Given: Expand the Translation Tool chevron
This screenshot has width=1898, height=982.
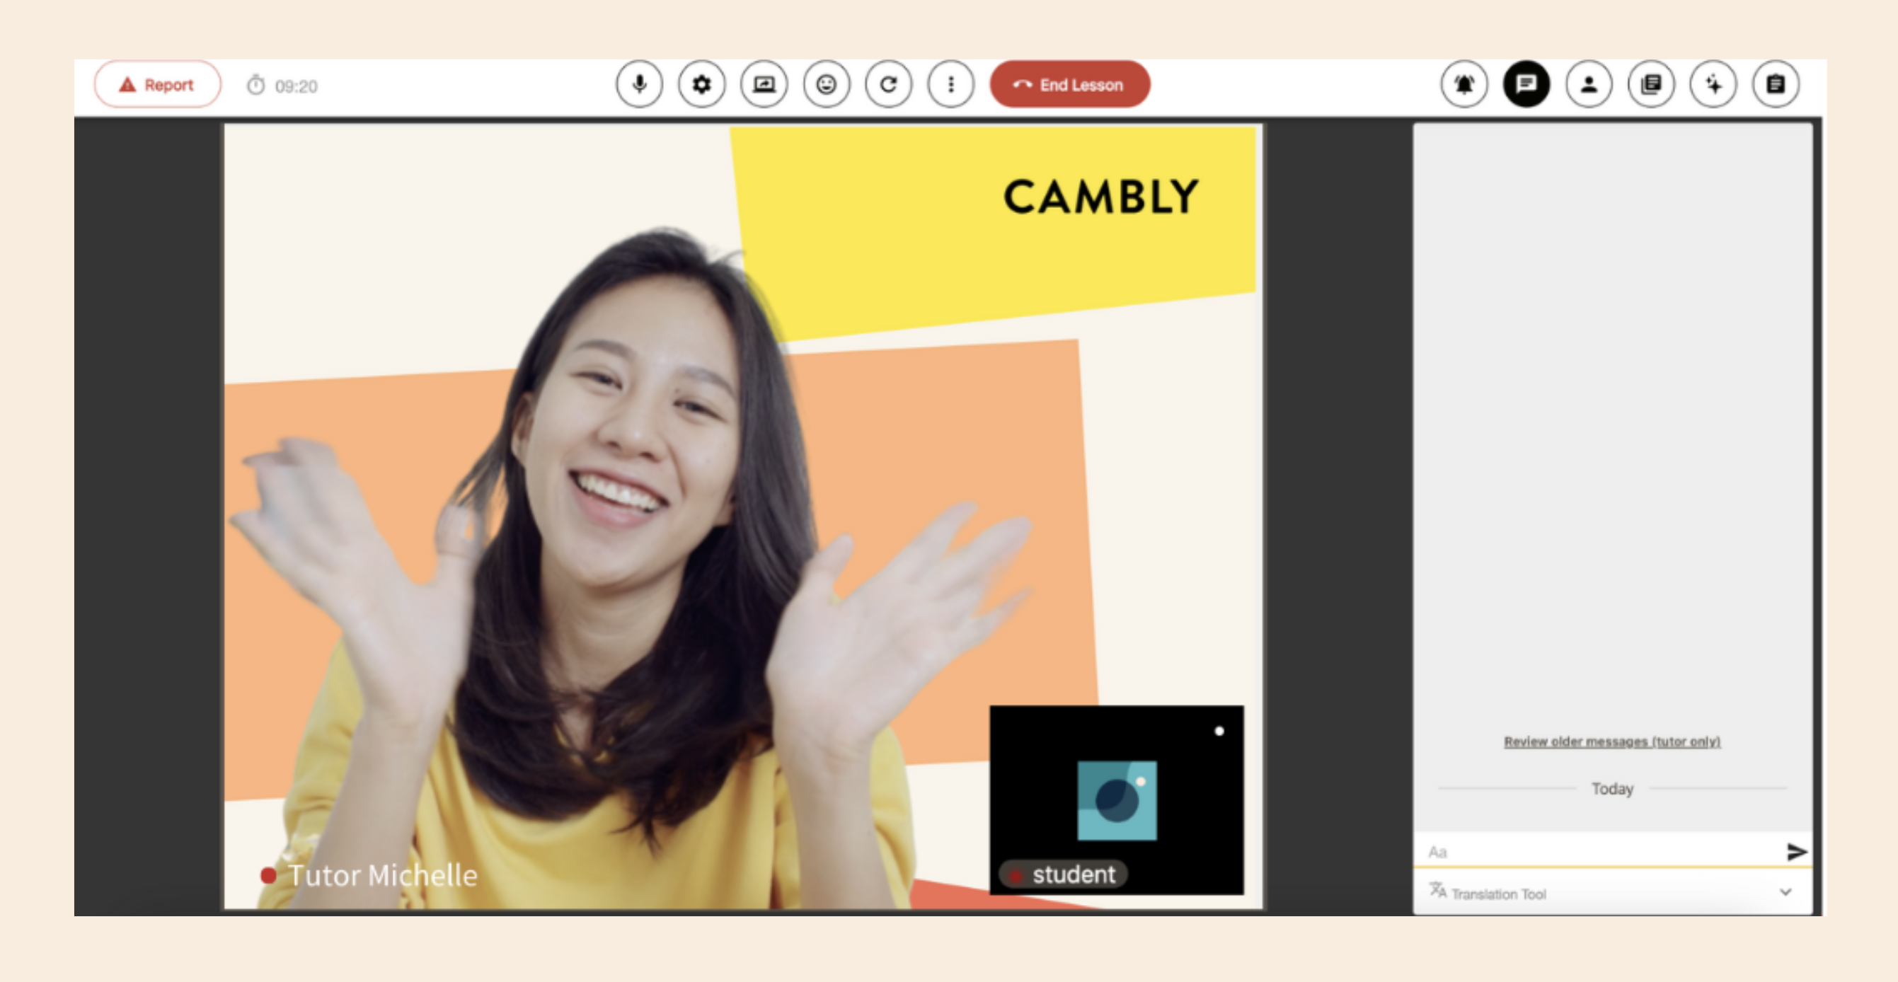Looking at the screenshot, I should point(1785,892).
